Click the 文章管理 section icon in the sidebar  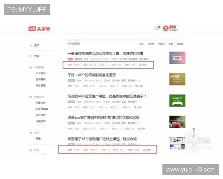(x=30, y=67)
